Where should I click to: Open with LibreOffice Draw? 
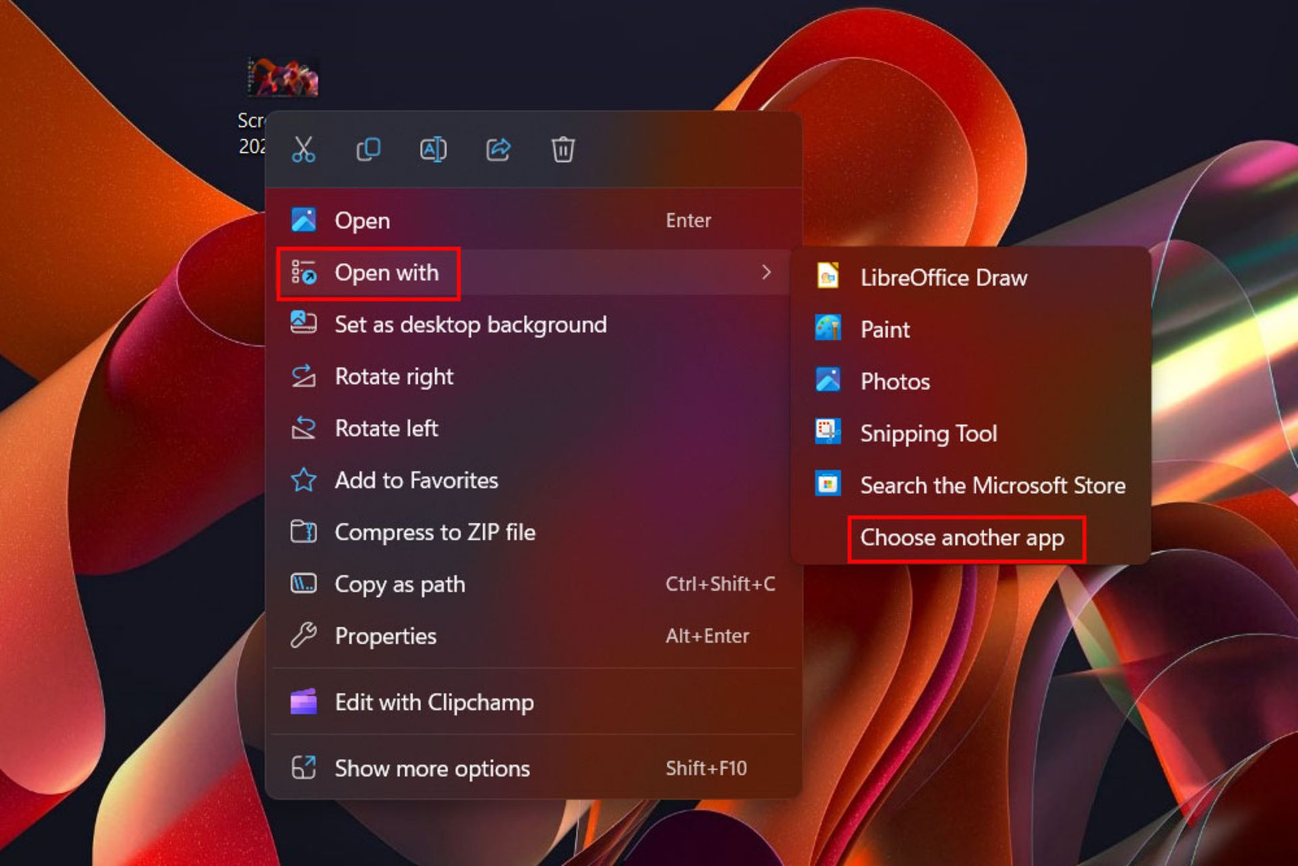971,277
